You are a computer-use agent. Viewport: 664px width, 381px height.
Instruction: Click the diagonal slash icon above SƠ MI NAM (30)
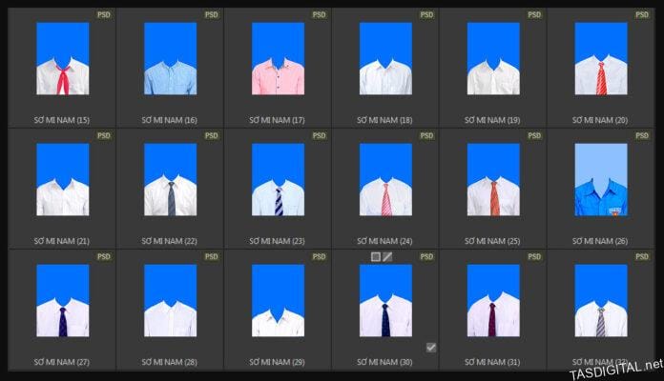pos(387,256)
